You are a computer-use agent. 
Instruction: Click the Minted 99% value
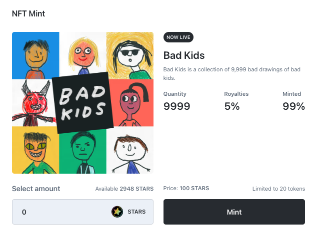tap(293, 106)
